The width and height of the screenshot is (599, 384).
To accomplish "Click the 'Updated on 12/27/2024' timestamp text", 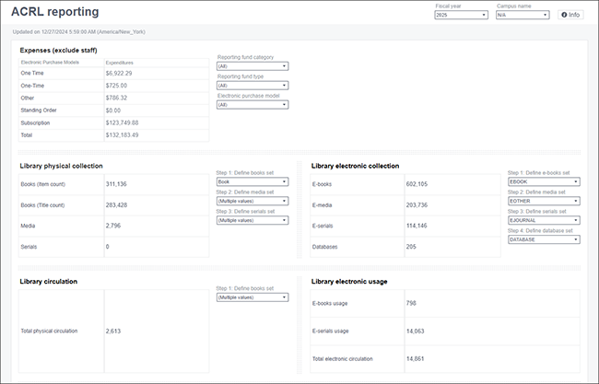I will point(78,32).
